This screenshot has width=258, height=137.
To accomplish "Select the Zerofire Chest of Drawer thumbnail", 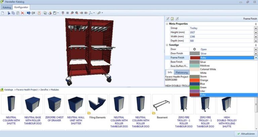I will click(54, 104).
